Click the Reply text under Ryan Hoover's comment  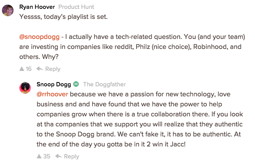(x=53, y=69)
